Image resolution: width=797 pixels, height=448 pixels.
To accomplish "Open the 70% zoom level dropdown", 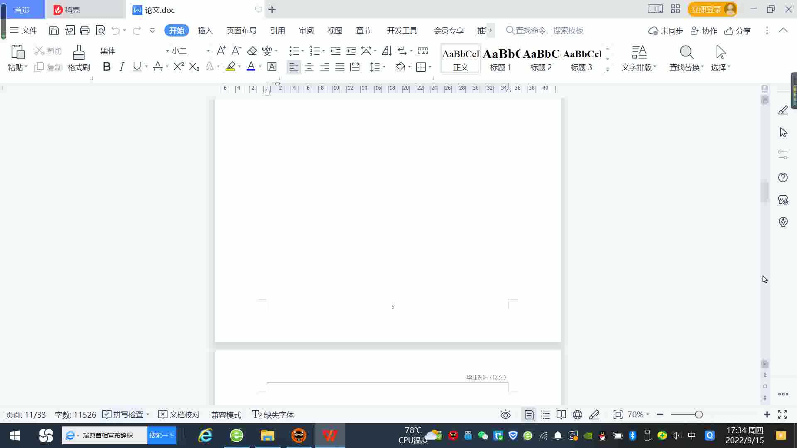I will pos(638,415).
